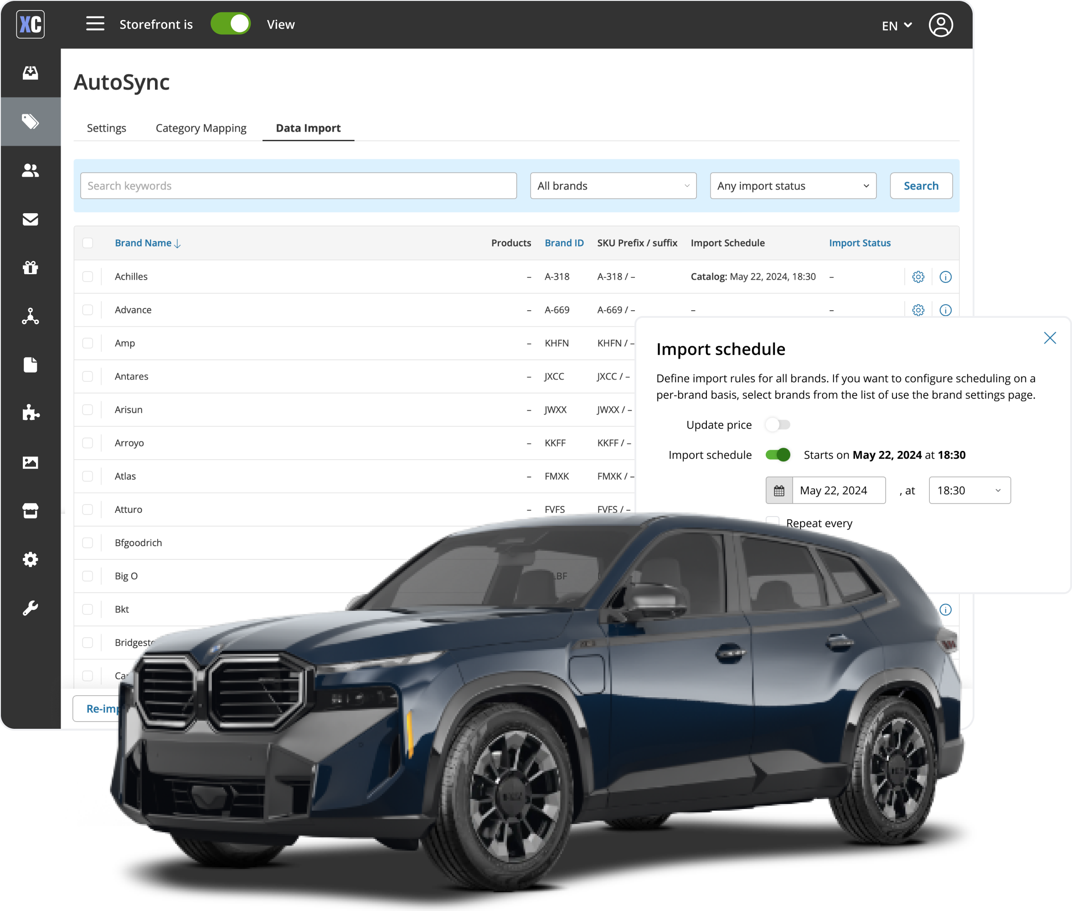Expand the All brands dropdown
This screenshot has width=1072, height=911.
point(613,186)
